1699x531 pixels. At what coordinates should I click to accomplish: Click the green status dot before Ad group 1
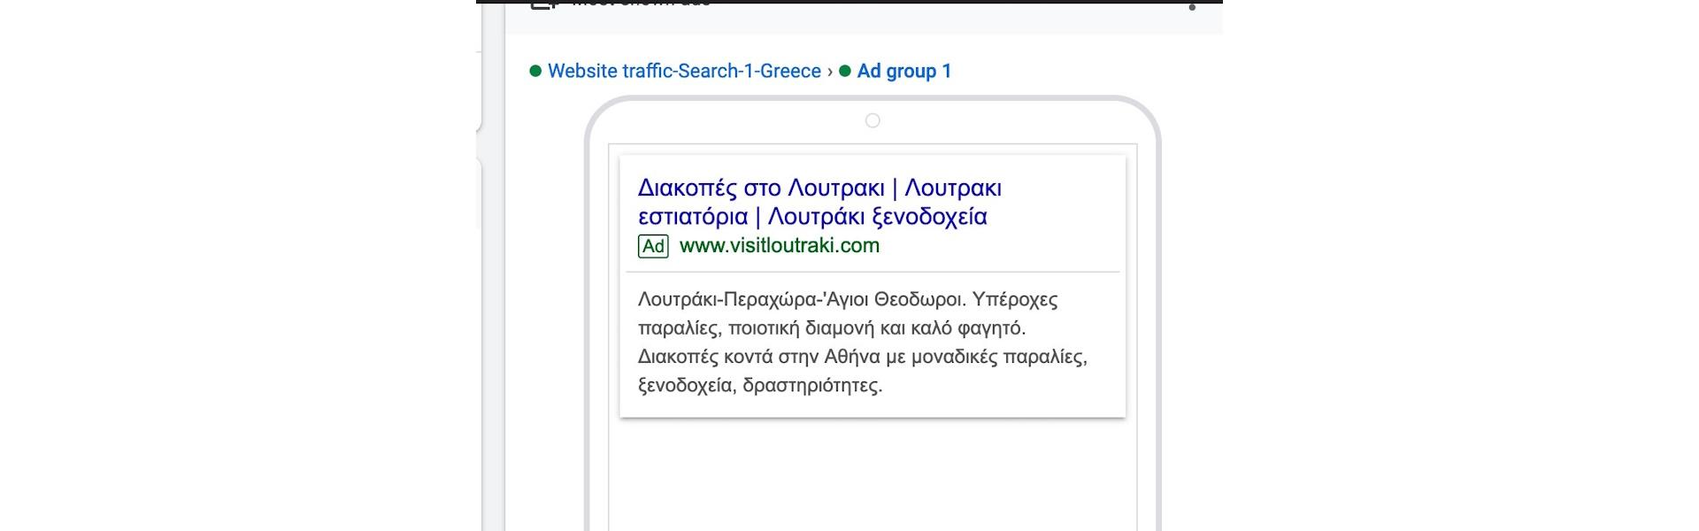point(845,71)
